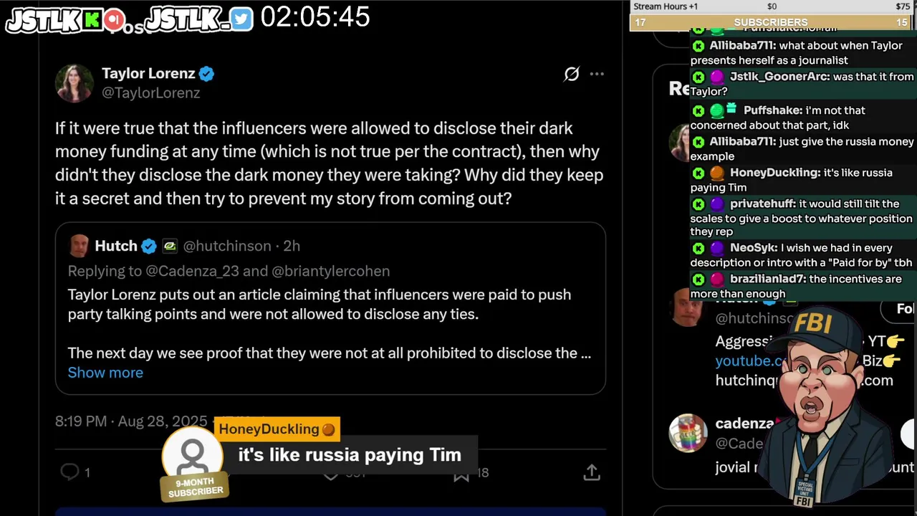Click Taylor Lorenz's blue verified badge

tap(206, 74)
